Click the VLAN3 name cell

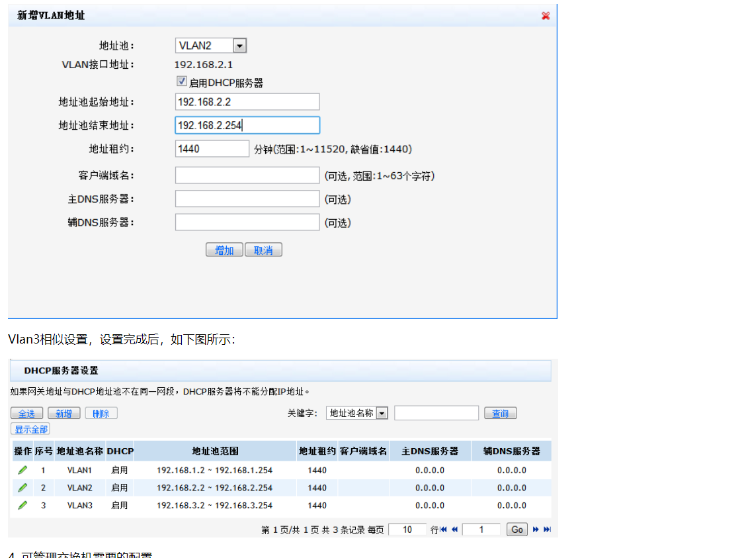point(79,506)
